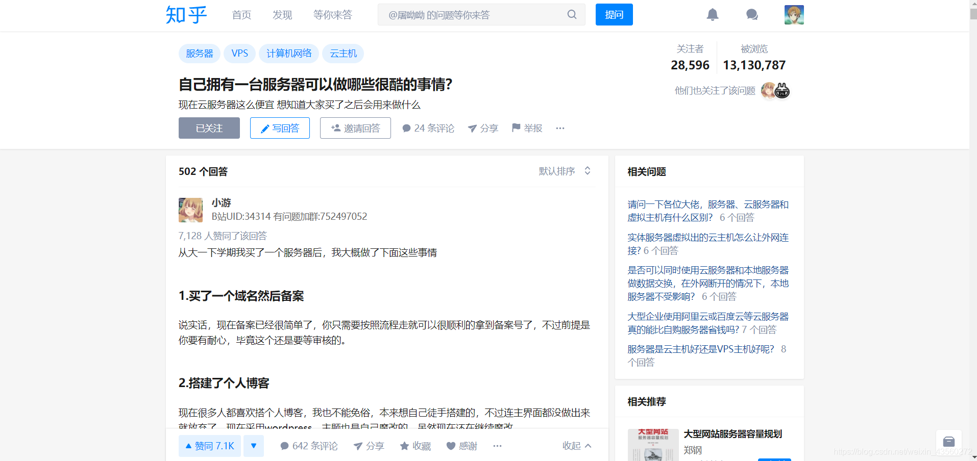
Task: Open the private messages icon
Action: (x=751, y=14)
